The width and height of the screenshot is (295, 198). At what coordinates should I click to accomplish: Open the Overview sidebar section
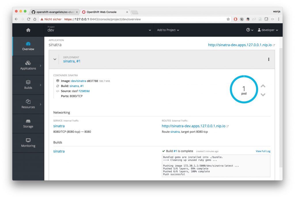28,46
